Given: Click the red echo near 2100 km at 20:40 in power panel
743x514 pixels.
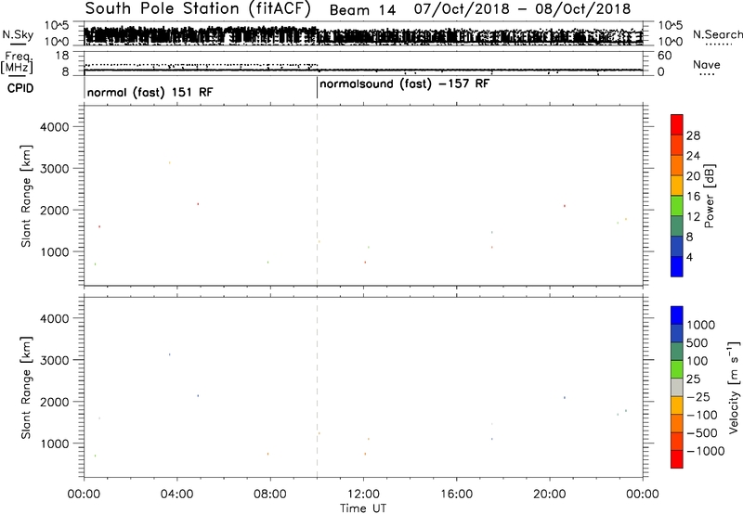Looking at the screenshot, I should coord(565,206).
